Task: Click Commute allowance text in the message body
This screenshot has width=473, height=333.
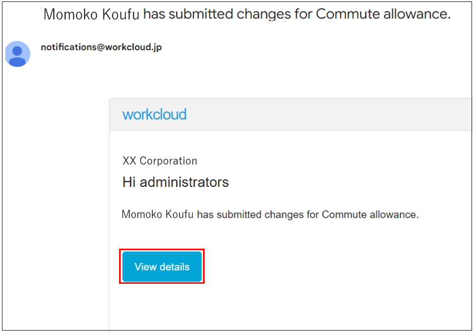Action: click(x=370, y=214)
